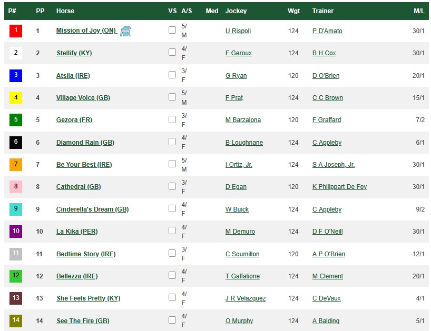Click the green number 5 program badge
Screen dimensions: 431x331
(x=16, y=120)
